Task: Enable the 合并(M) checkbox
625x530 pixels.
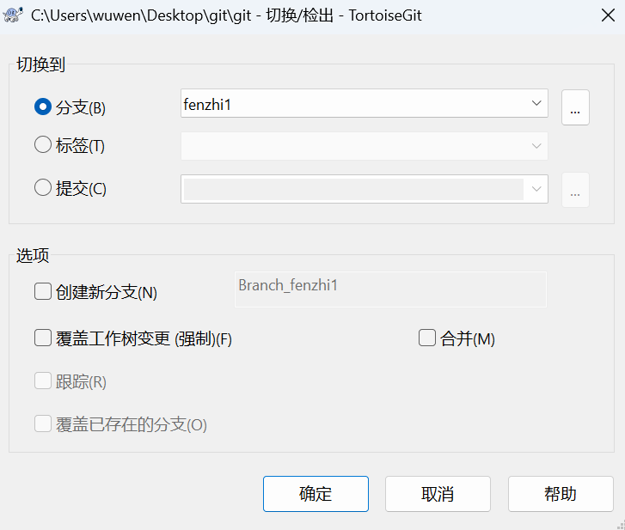Action: pyautogui.click(x=427, y=338)
